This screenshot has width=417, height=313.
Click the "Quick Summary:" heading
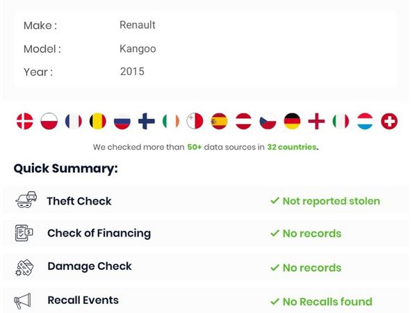pyautogui.click(x=66, y=168)
